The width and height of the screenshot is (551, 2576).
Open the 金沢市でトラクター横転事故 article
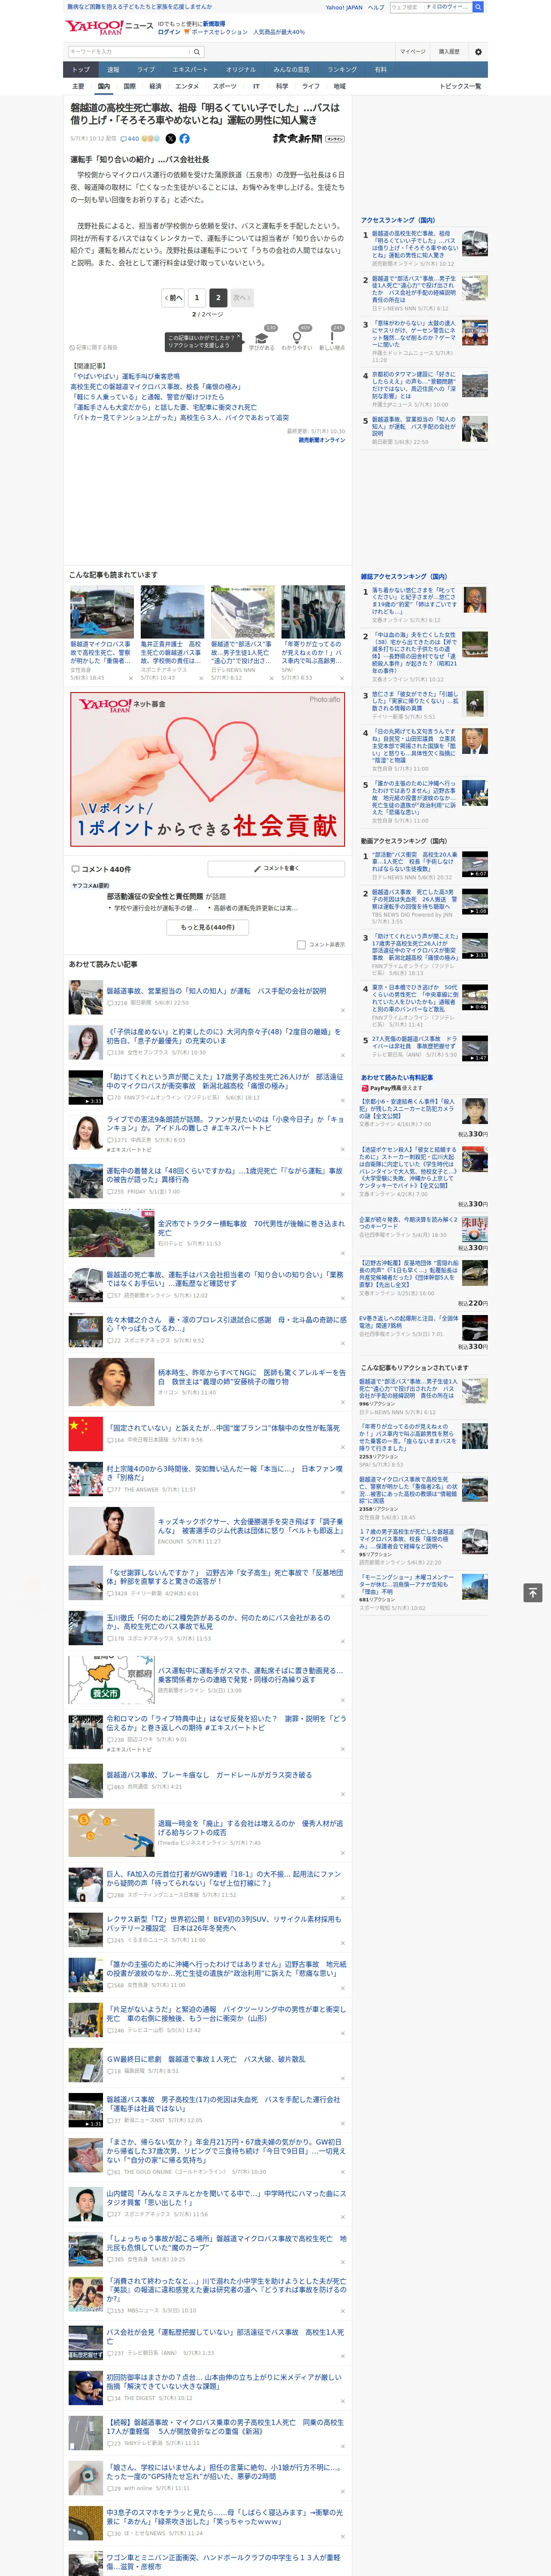[251, 1227]
